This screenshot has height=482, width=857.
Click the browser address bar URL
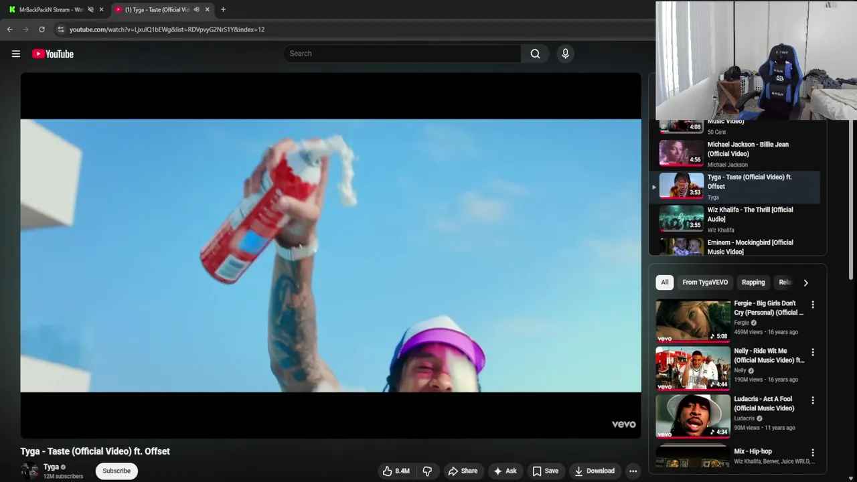coord(167,29)
